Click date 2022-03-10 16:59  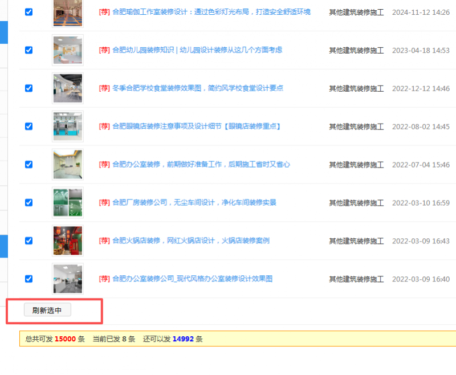coord(421,203)
